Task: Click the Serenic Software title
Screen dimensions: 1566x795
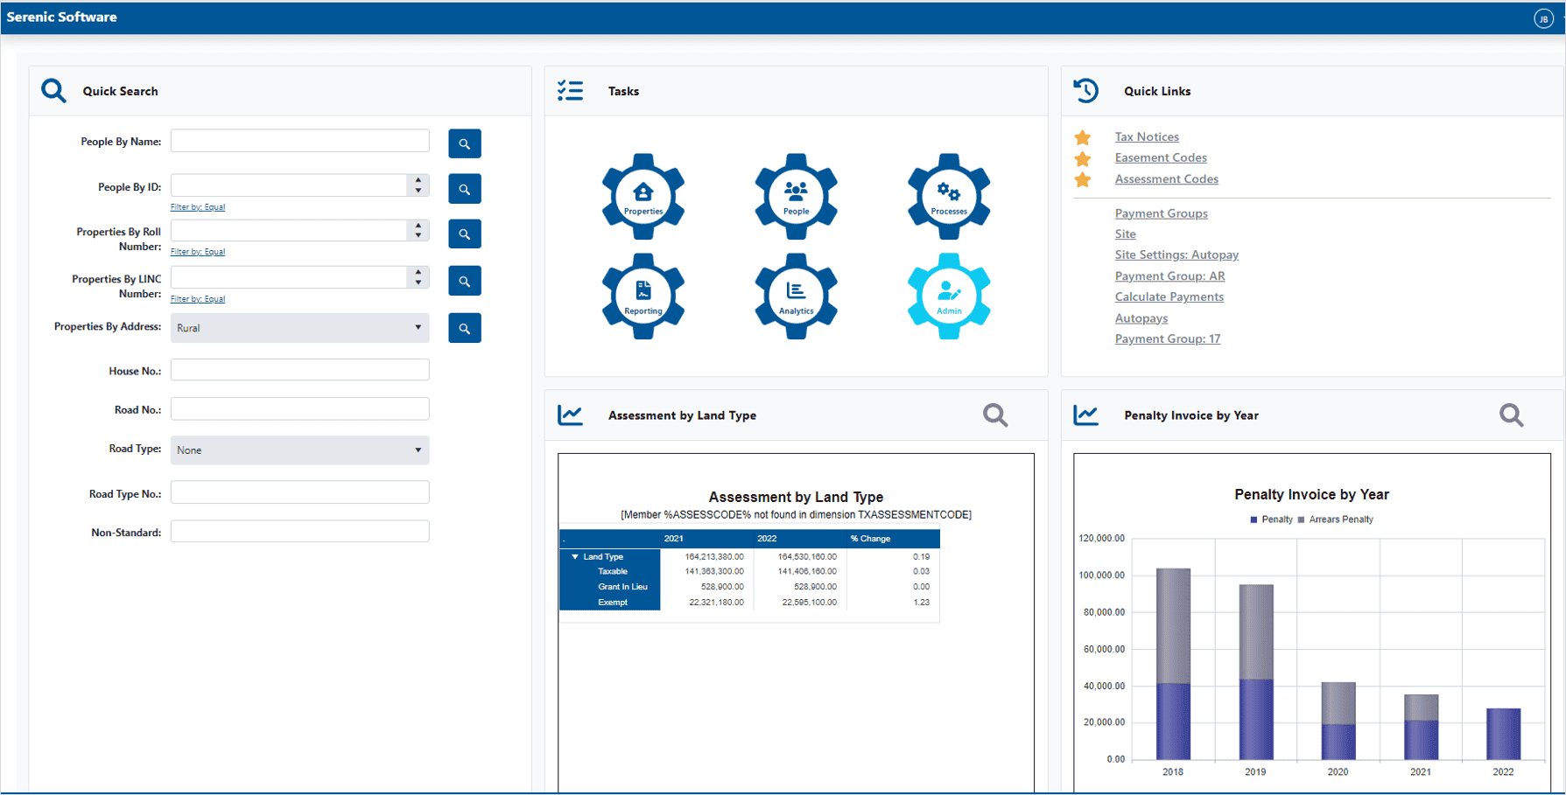Action: 61,16
